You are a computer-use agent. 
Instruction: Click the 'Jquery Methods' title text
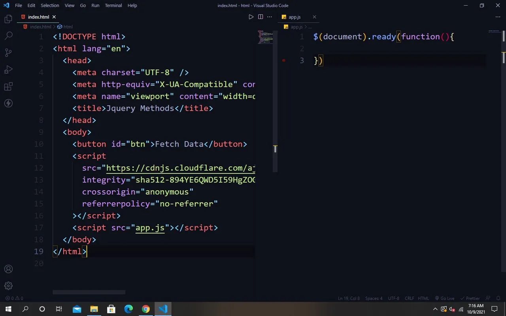140,108
